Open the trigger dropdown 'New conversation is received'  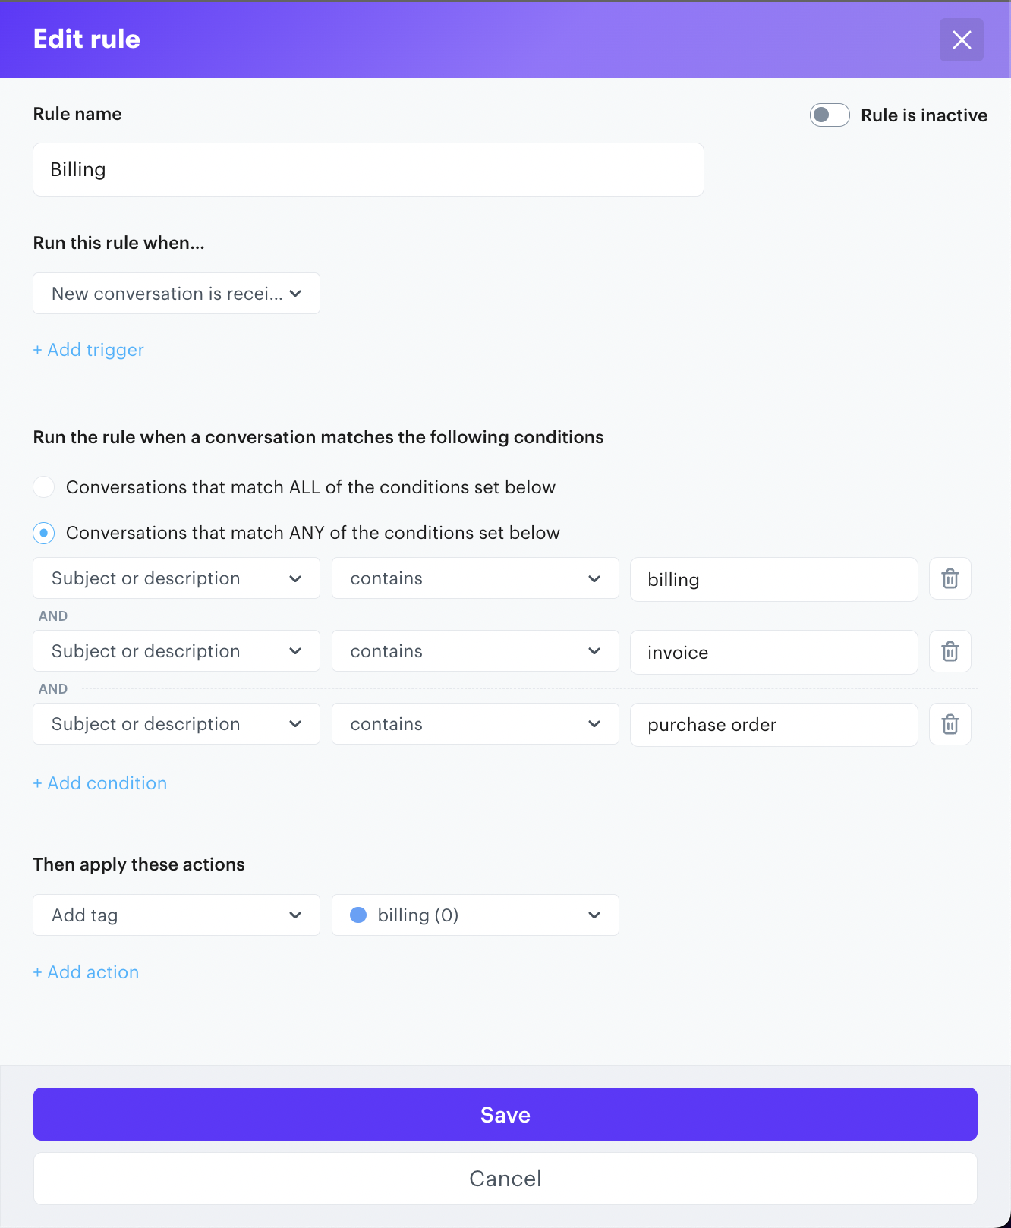[176, 294]
